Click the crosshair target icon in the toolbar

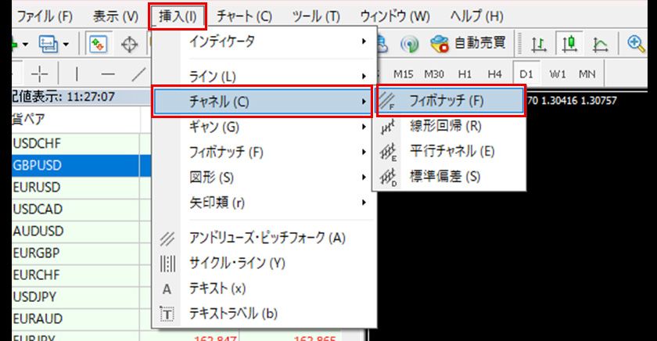130,44
